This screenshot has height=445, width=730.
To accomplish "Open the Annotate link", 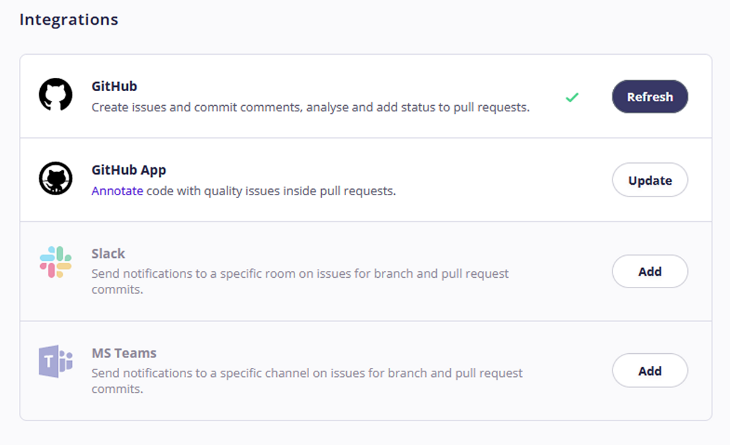I will tap(117, 191).
